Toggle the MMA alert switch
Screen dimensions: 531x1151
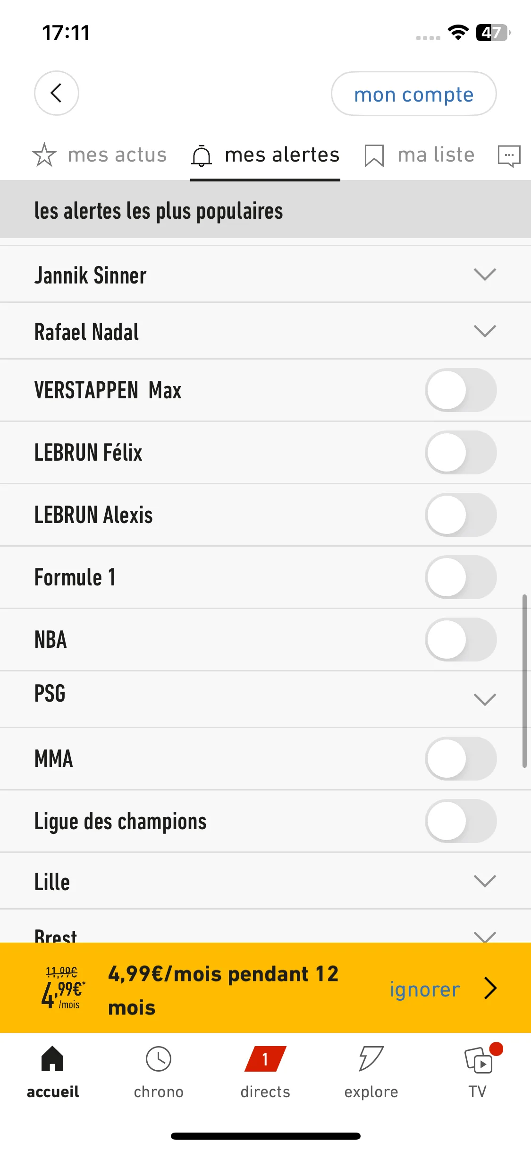(x=461, y=759)
